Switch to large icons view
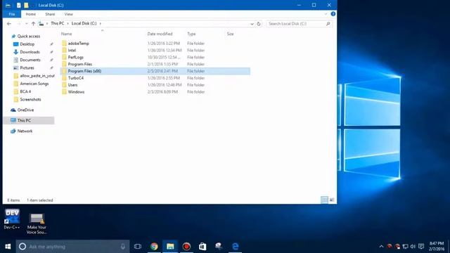This screenshot has height=253, width=450. pyautogui.click(x=332, y=200)
